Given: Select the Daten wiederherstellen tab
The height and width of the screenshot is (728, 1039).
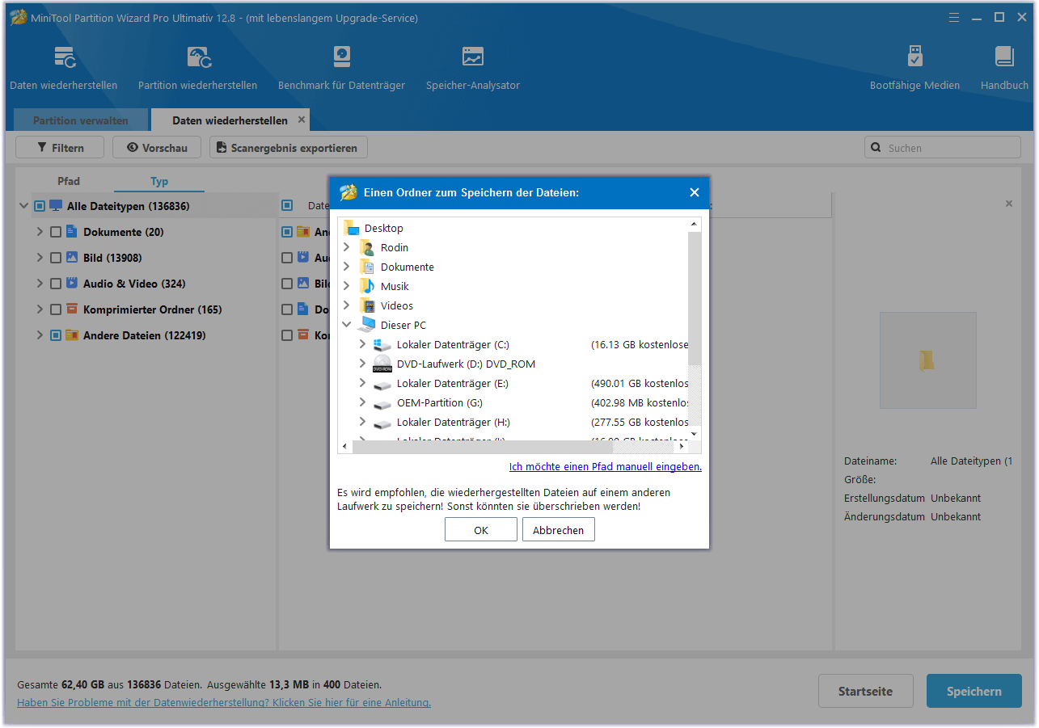Looking at the screenshot, I should pyautogui.click(x=230, y=120).
